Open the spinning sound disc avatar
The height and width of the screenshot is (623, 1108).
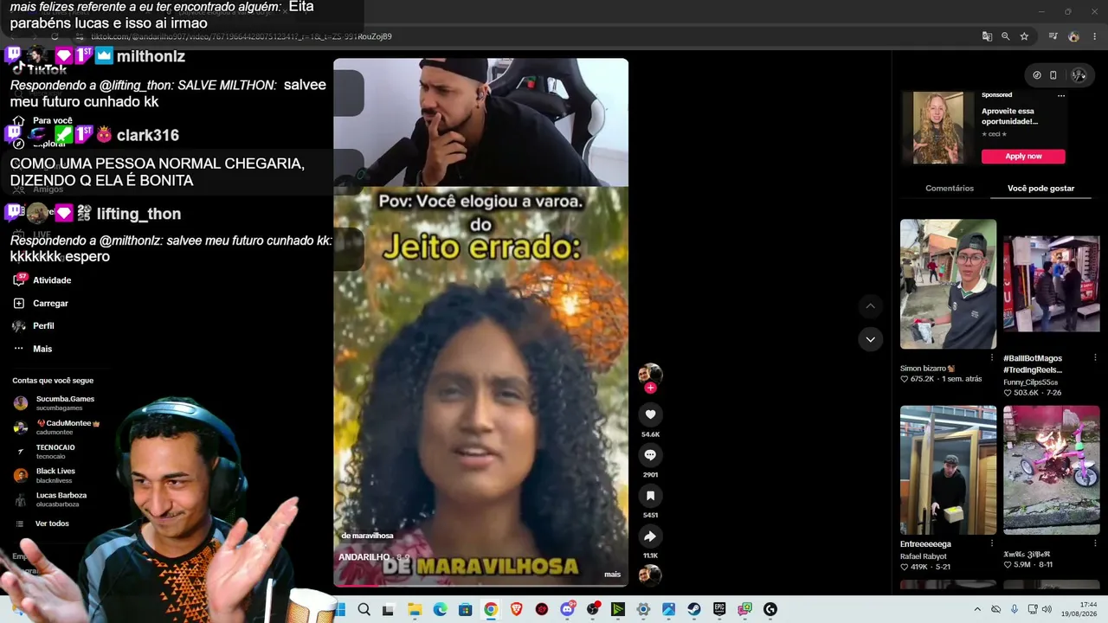coord(650,575)
